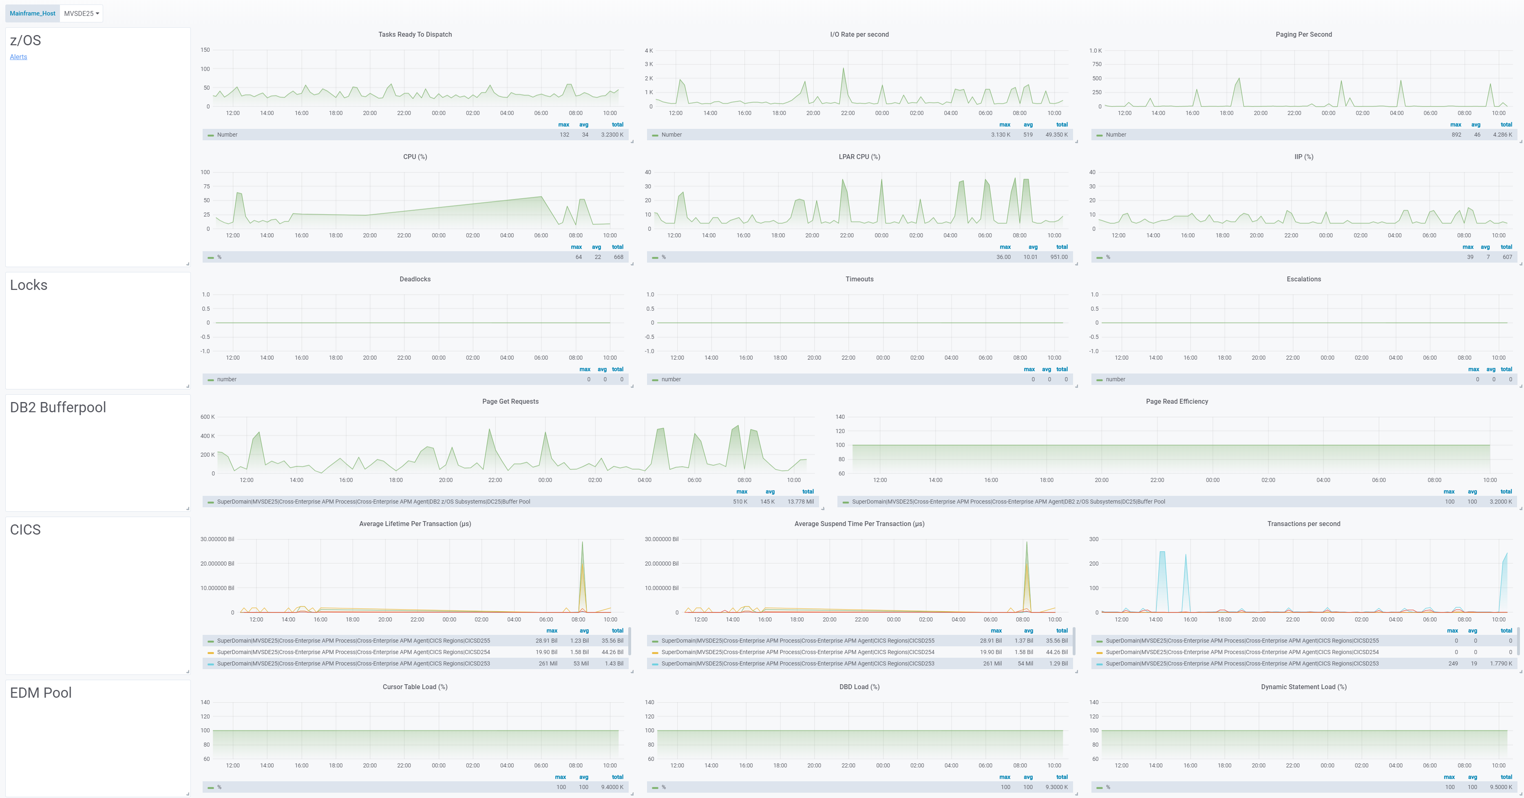This screenshot has width=1524, height=798.
Task: Toggle Buffer Pool series in Page Read Efficiency legend
Action: click(x=1008, y=502)
